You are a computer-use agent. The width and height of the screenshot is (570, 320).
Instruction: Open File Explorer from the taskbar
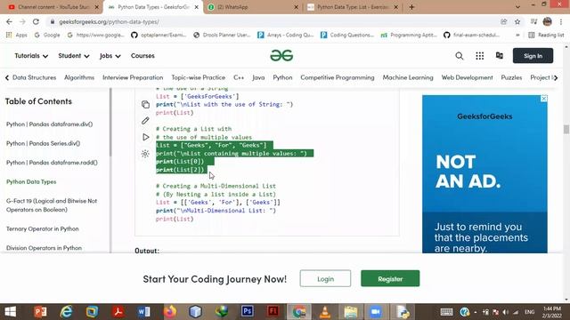350,312
